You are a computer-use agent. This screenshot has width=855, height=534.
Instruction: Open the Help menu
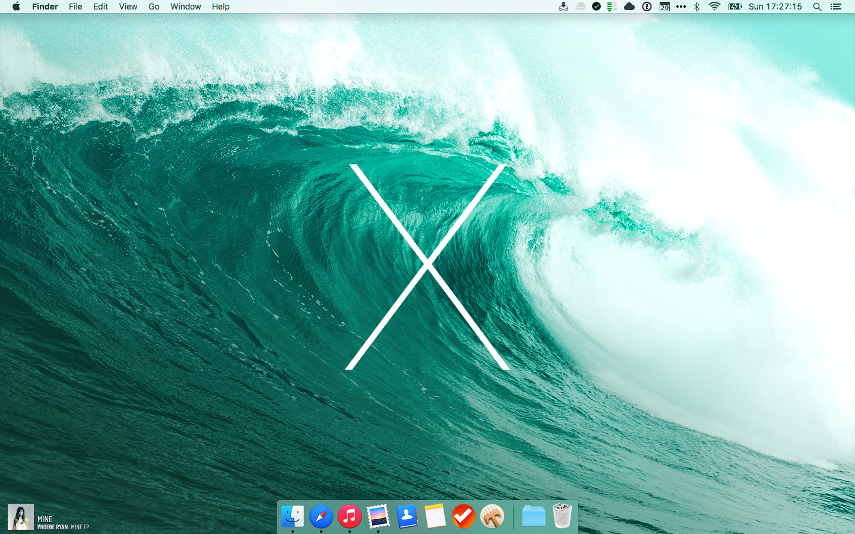220,7
